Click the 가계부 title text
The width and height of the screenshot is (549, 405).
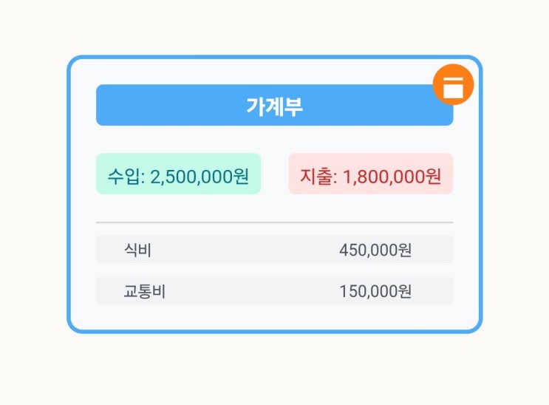[275, 106]
